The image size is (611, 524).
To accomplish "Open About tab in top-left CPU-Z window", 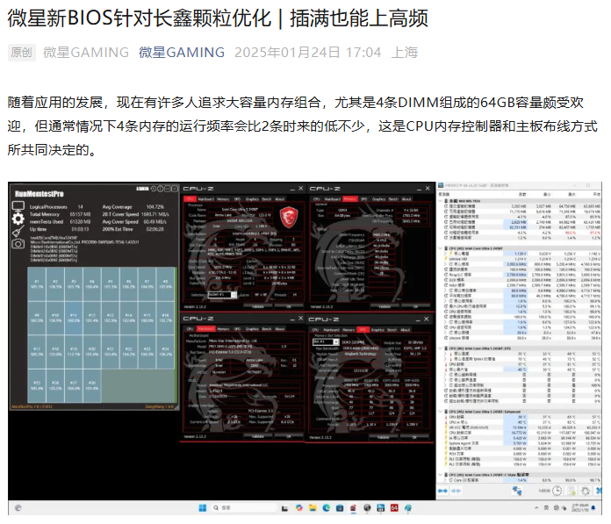I will [x=280, y=199].
